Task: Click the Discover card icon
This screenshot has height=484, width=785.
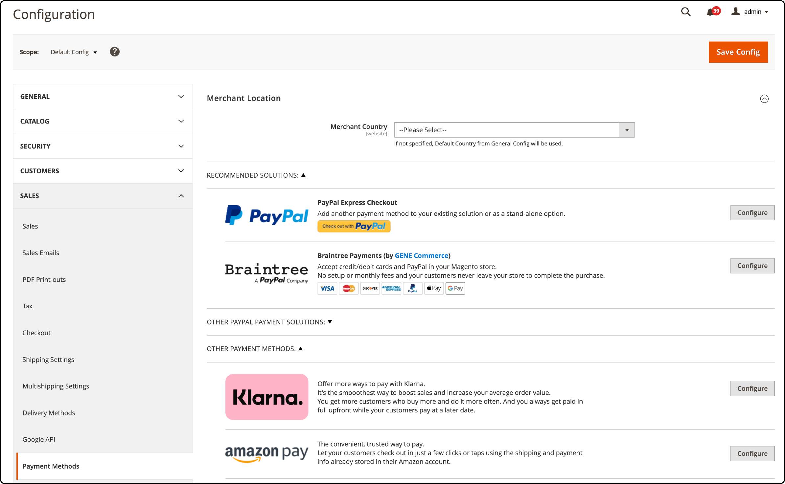Action: coord(370,288)
